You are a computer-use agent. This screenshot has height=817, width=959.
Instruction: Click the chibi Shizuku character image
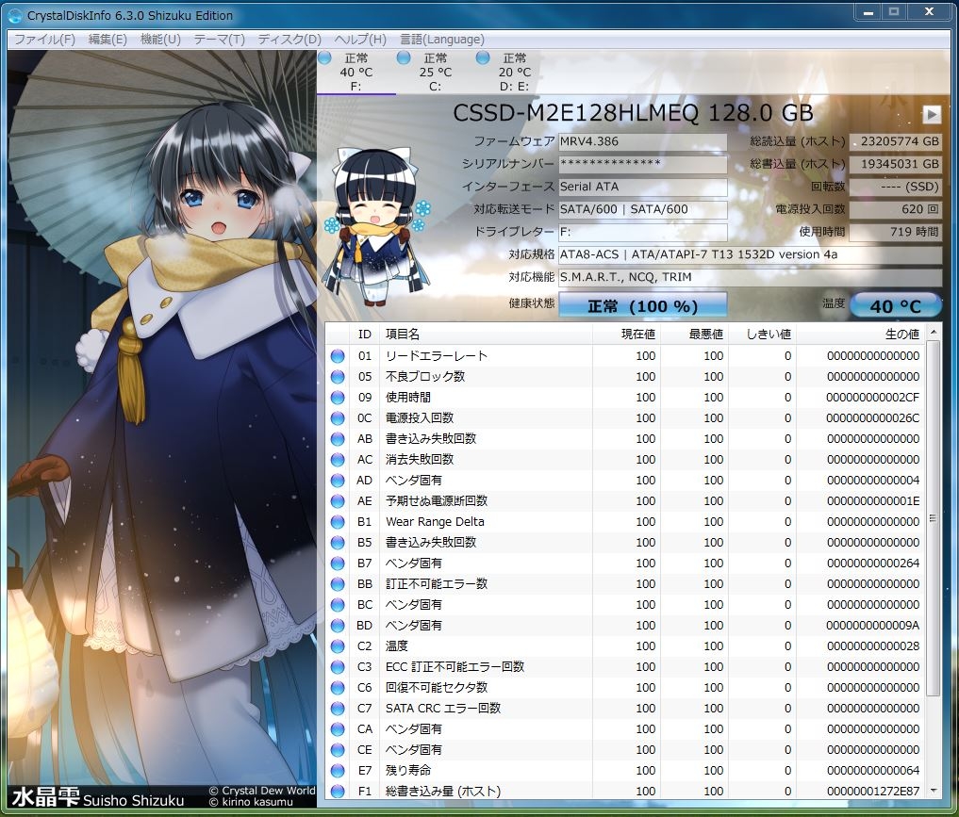pyautogui.click(x=376, y=226)
